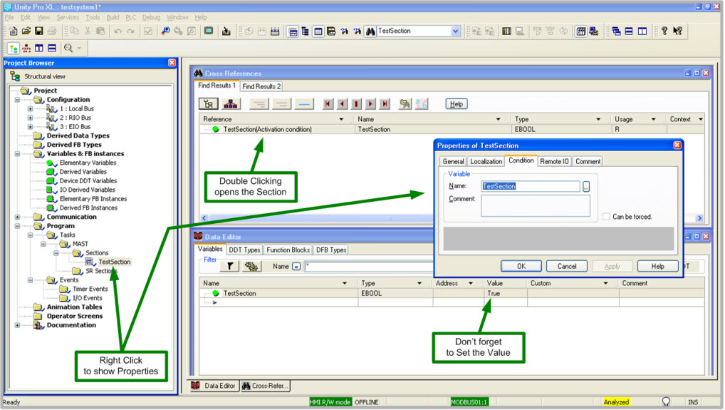Collapse the Events tree node
Screen dimensions: 725x410
tap(30, 280)
